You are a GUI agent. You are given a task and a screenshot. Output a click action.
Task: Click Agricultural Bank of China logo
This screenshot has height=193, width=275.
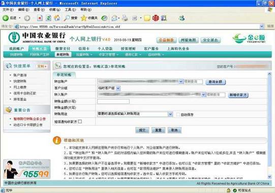tap(37, 37)
